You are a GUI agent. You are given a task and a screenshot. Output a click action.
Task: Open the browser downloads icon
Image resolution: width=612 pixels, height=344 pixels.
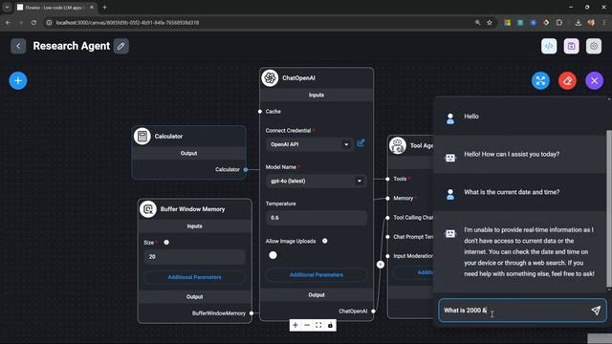click(578, 23)
